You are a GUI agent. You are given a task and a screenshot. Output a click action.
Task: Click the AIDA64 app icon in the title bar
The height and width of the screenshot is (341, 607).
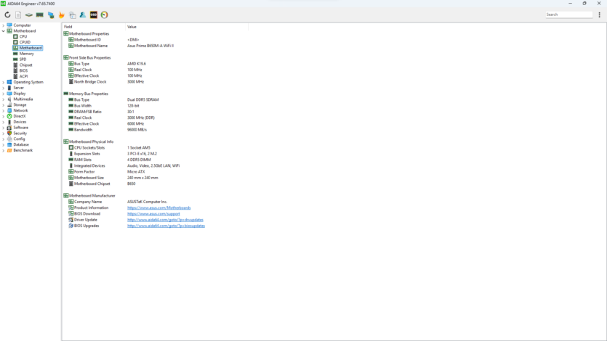pyautogui.click(x=4, y=4)
